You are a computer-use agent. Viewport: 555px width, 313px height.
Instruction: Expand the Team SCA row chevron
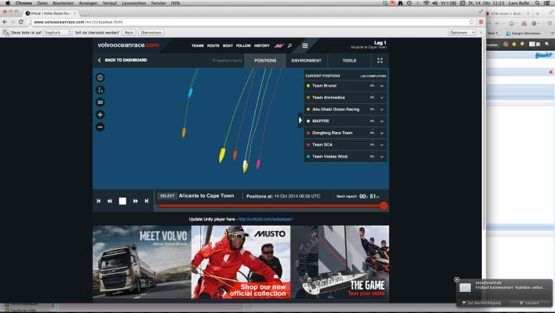point(382,145)
